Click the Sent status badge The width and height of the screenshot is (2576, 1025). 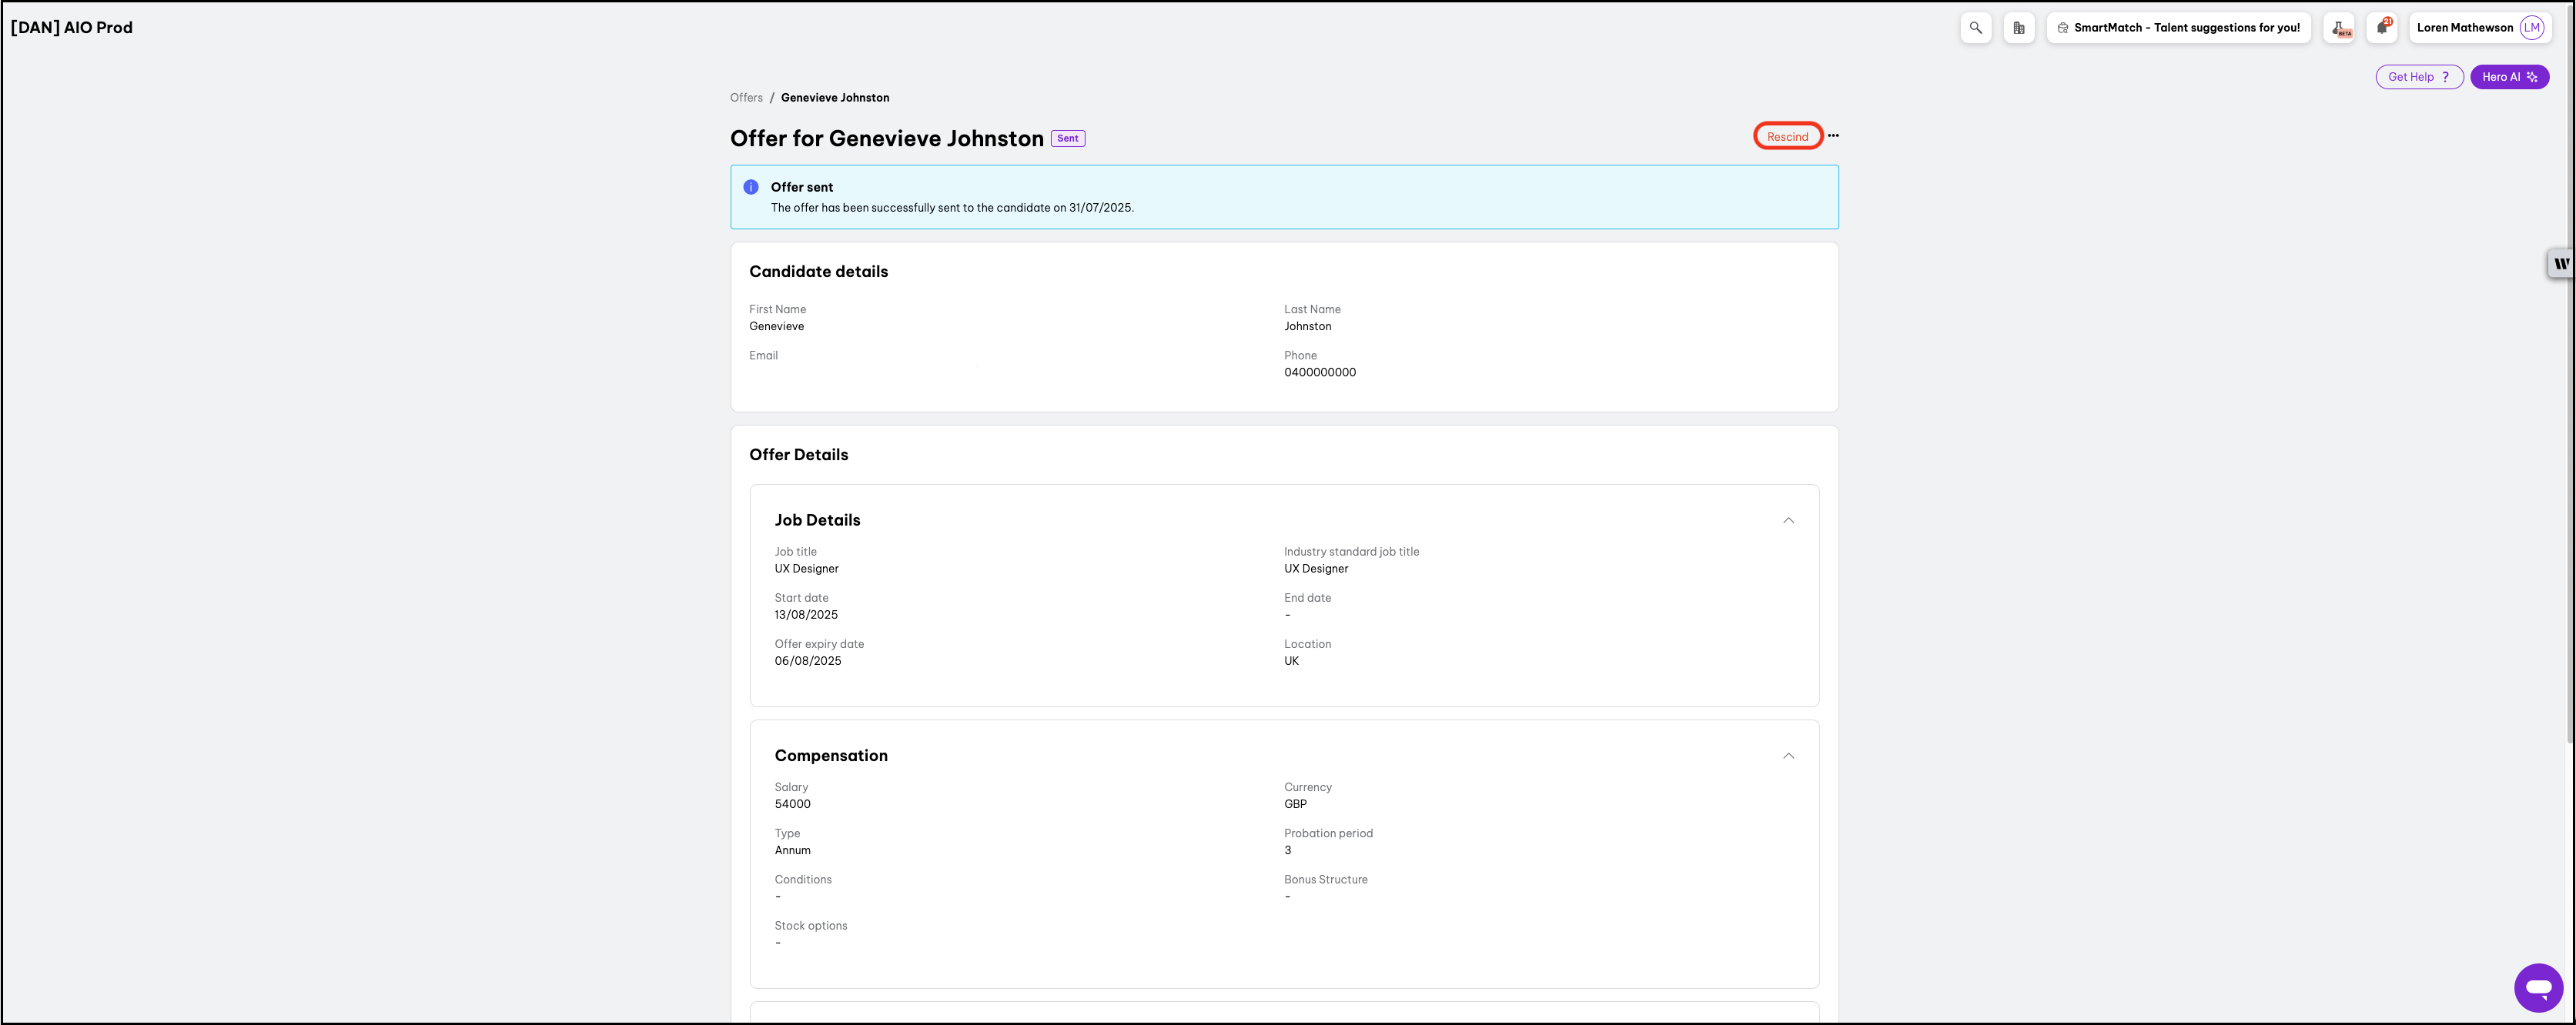[x=1067, y=139]
